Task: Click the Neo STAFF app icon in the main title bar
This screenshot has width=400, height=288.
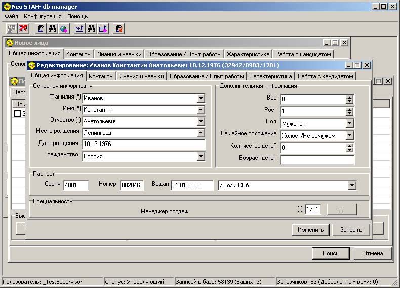Action: (7, 7)
